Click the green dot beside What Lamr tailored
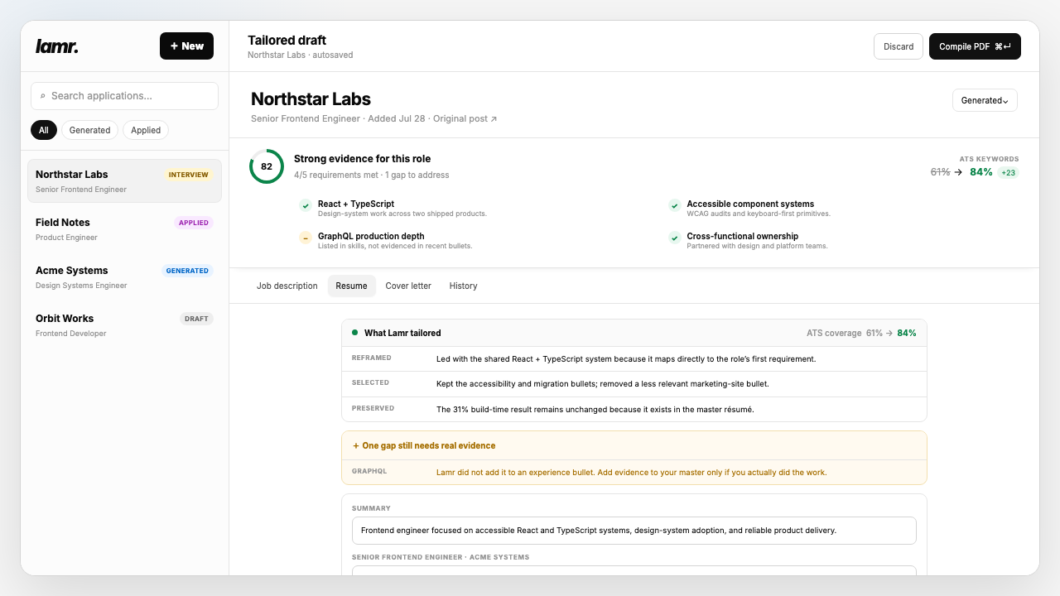1060x596 pixels. pyautogui.click(x=355, y=332)
